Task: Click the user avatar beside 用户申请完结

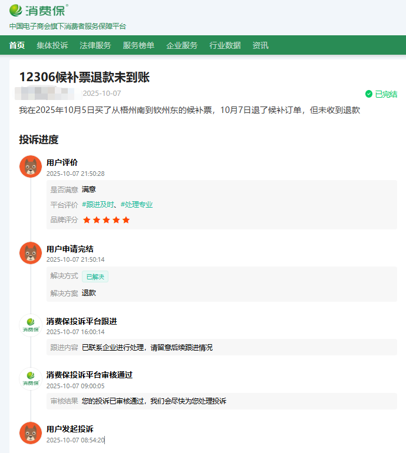Action: pyautogui.click(x=30, y=253)
